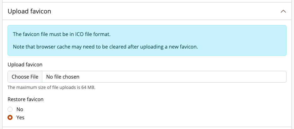Click the Upload favicon panel heading
The width and height of the screenshot is (294, 129).
click(29, 12)
